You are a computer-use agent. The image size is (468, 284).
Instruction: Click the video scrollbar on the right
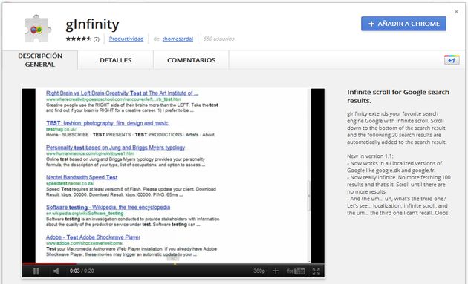[309, 195]
